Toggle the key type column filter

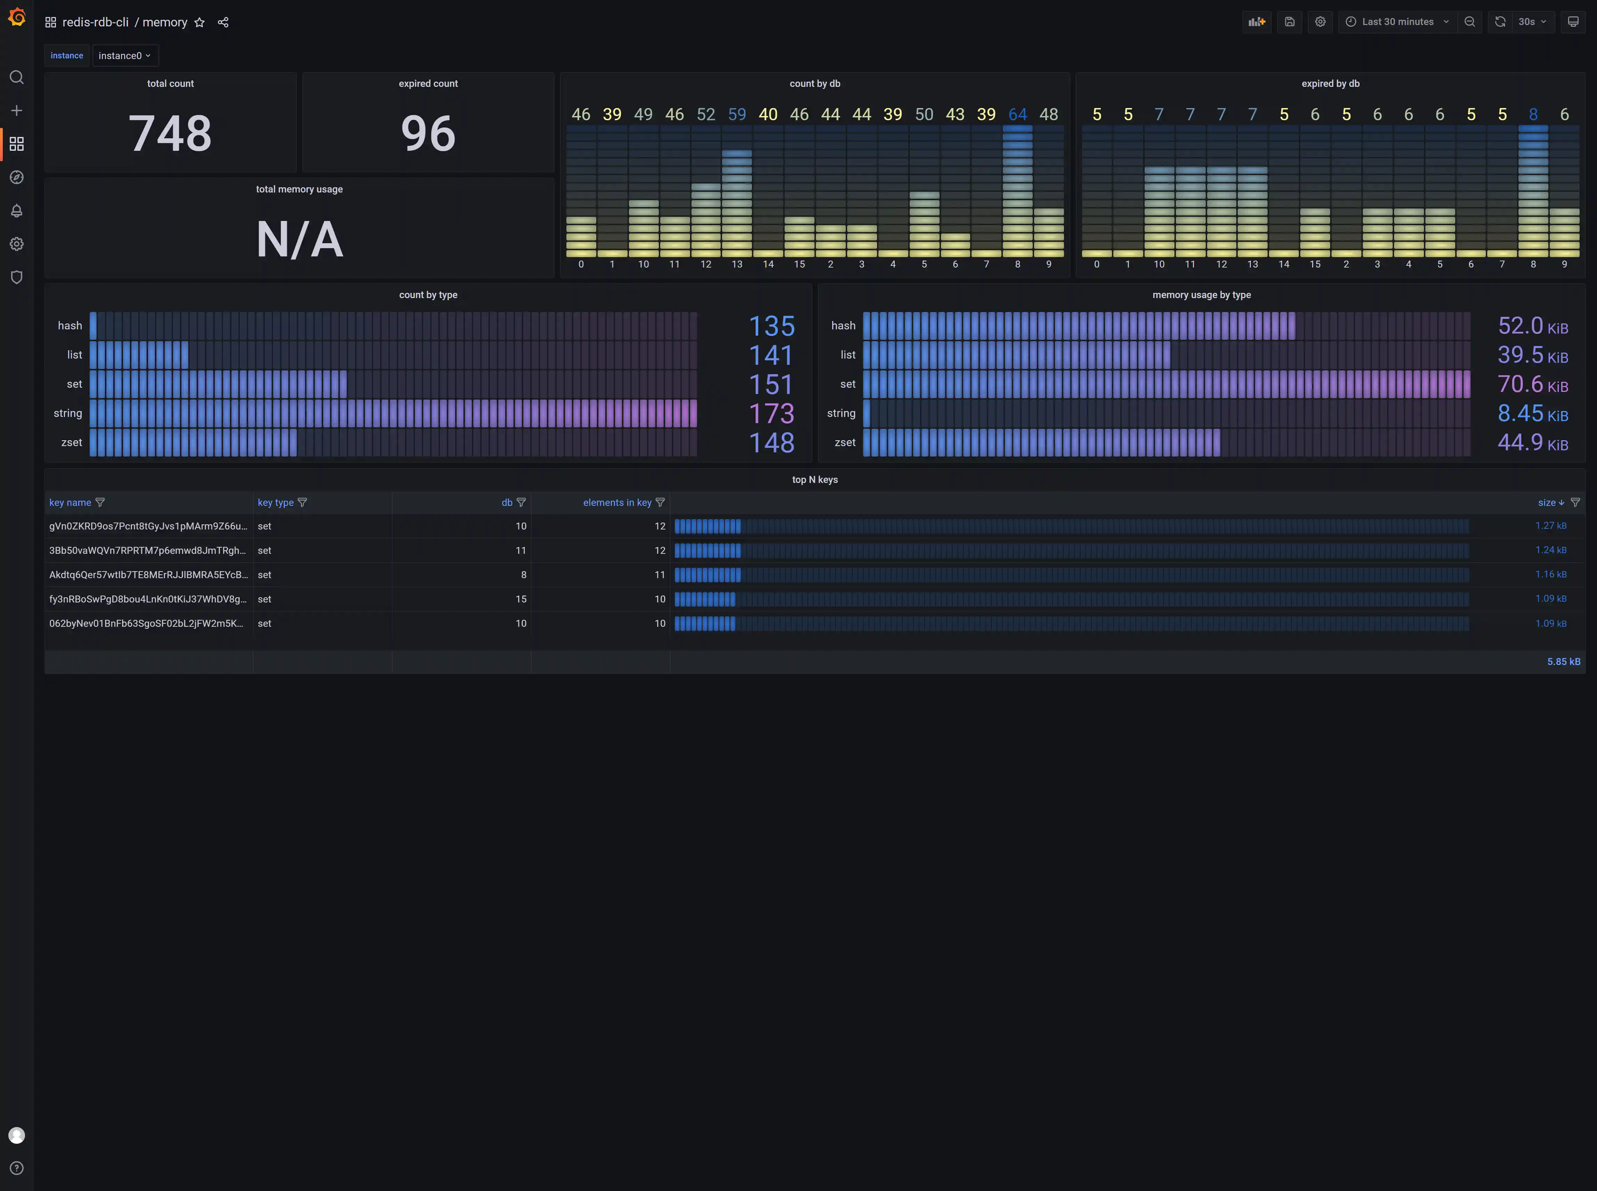[x=303, y=502]
